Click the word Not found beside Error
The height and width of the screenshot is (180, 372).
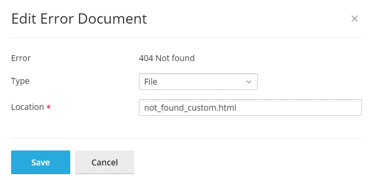point(175,58)
